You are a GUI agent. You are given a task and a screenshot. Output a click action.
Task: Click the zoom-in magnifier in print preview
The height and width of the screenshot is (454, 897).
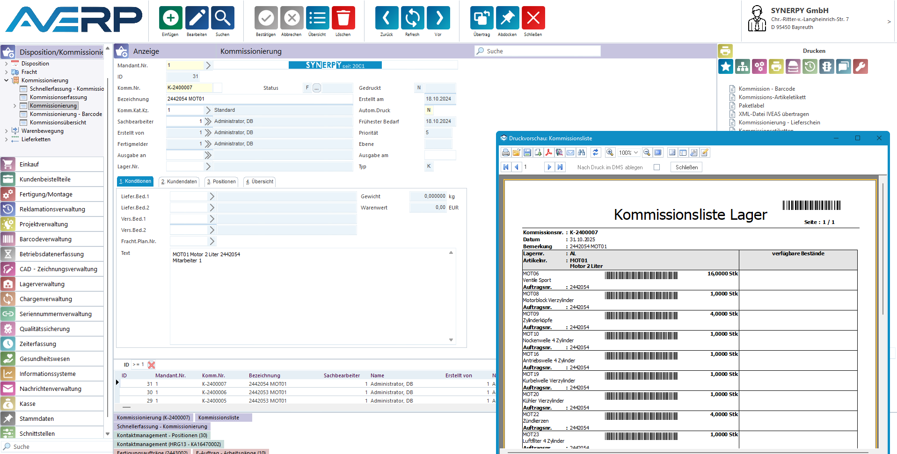tap(610, 152)
